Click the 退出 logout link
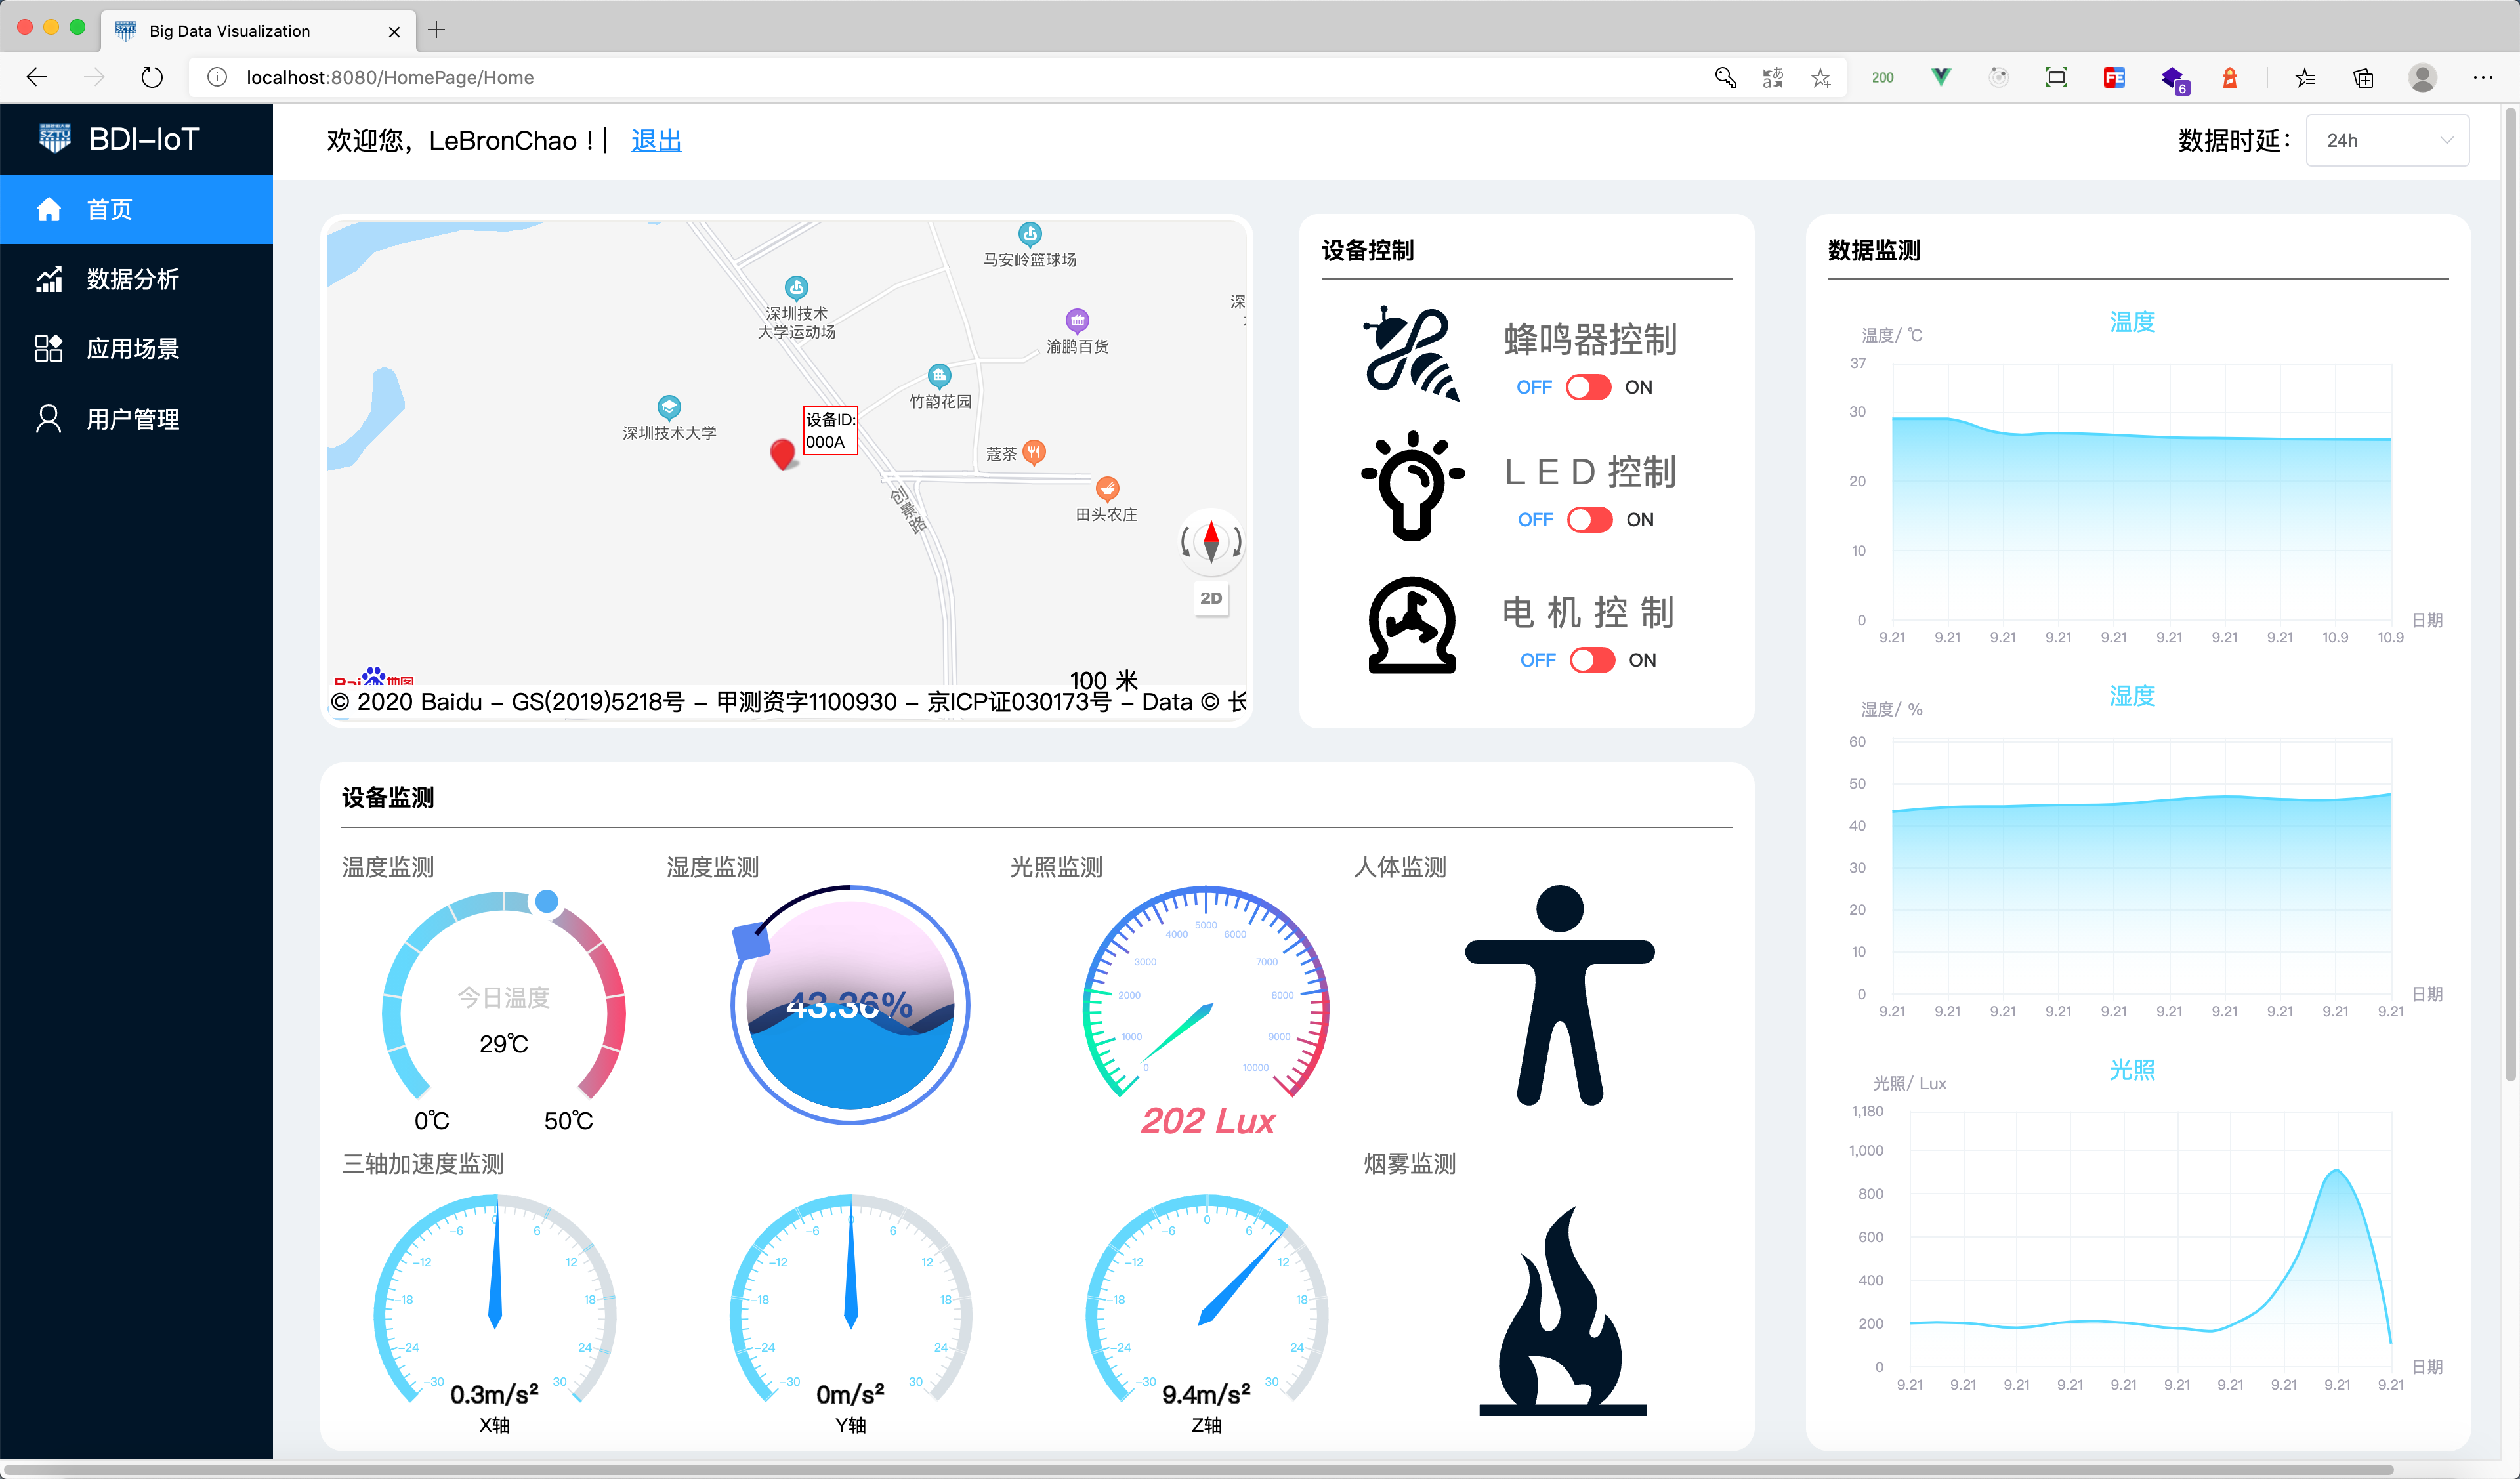The height and width of the screenshot is (1479, 2520). [x=656, y=141]
